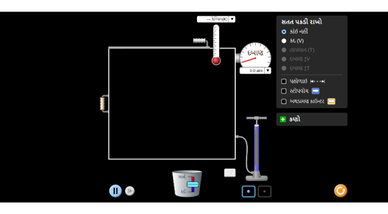Click the bicycle pump handle
The height and width of the screenshot is (214, 388).
click(x=256, y=118)
